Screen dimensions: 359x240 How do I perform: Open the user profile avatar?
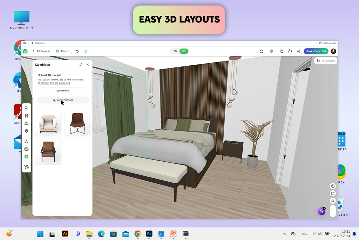(x=333, y=51)
